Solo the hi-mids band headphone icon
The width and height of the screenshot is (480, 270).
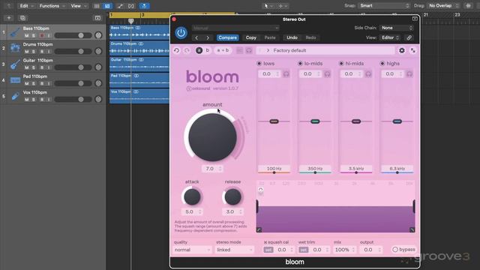tap(368, 74)
